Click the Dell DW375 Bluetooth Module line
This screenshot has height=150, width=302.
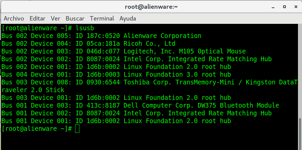[140, 105]
